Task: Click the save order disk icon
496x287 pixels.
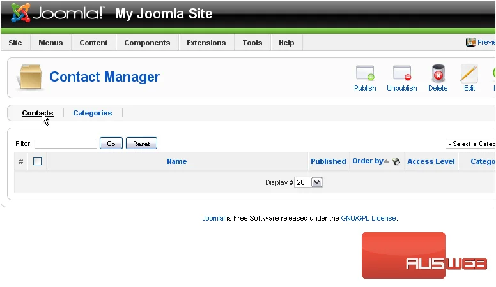Action: coord(396,161)
